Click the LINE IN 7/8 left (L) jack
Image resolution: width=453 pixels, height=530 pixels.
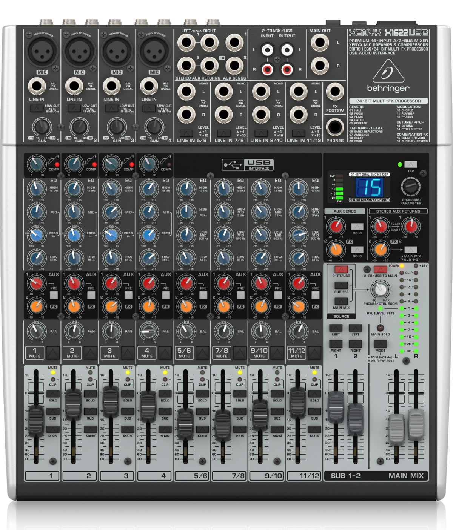(223, 92)
